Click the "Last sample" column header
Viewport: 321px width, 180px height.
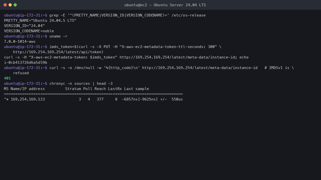click(136, 89)
